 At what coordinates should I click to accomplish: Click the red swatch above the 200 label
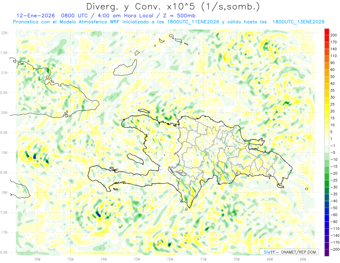point(327,32)
